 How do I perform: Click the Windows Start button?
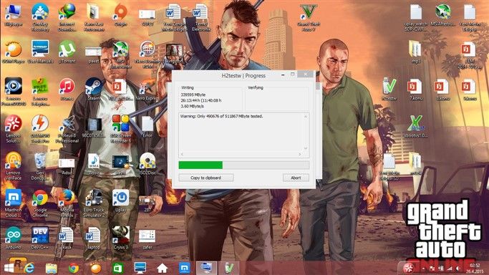click(x=9, y=268)
